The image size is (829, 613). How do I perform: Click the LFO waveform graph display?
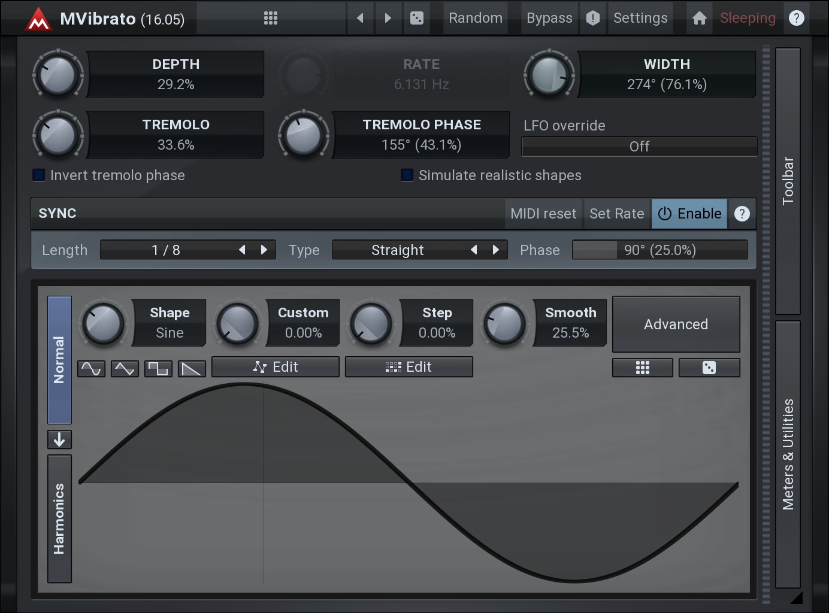(408, 484)
